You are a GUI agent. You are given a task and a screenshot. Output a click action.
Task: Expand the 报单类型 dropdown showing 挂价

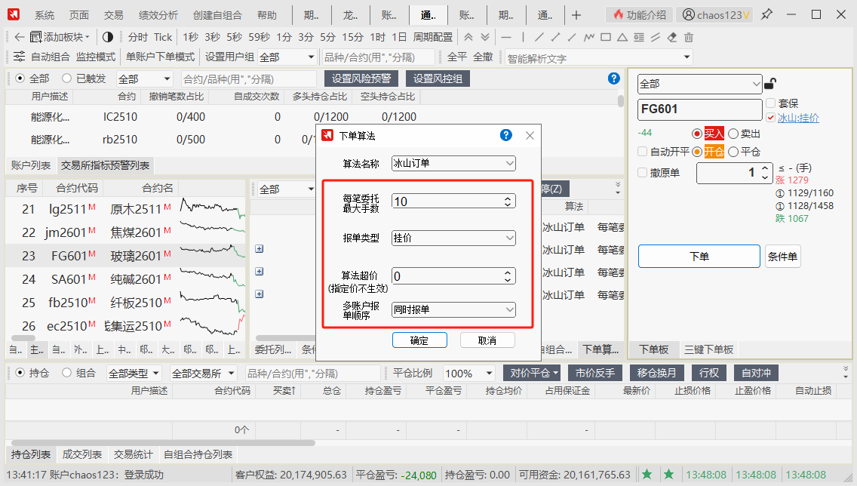click(453, 238)
